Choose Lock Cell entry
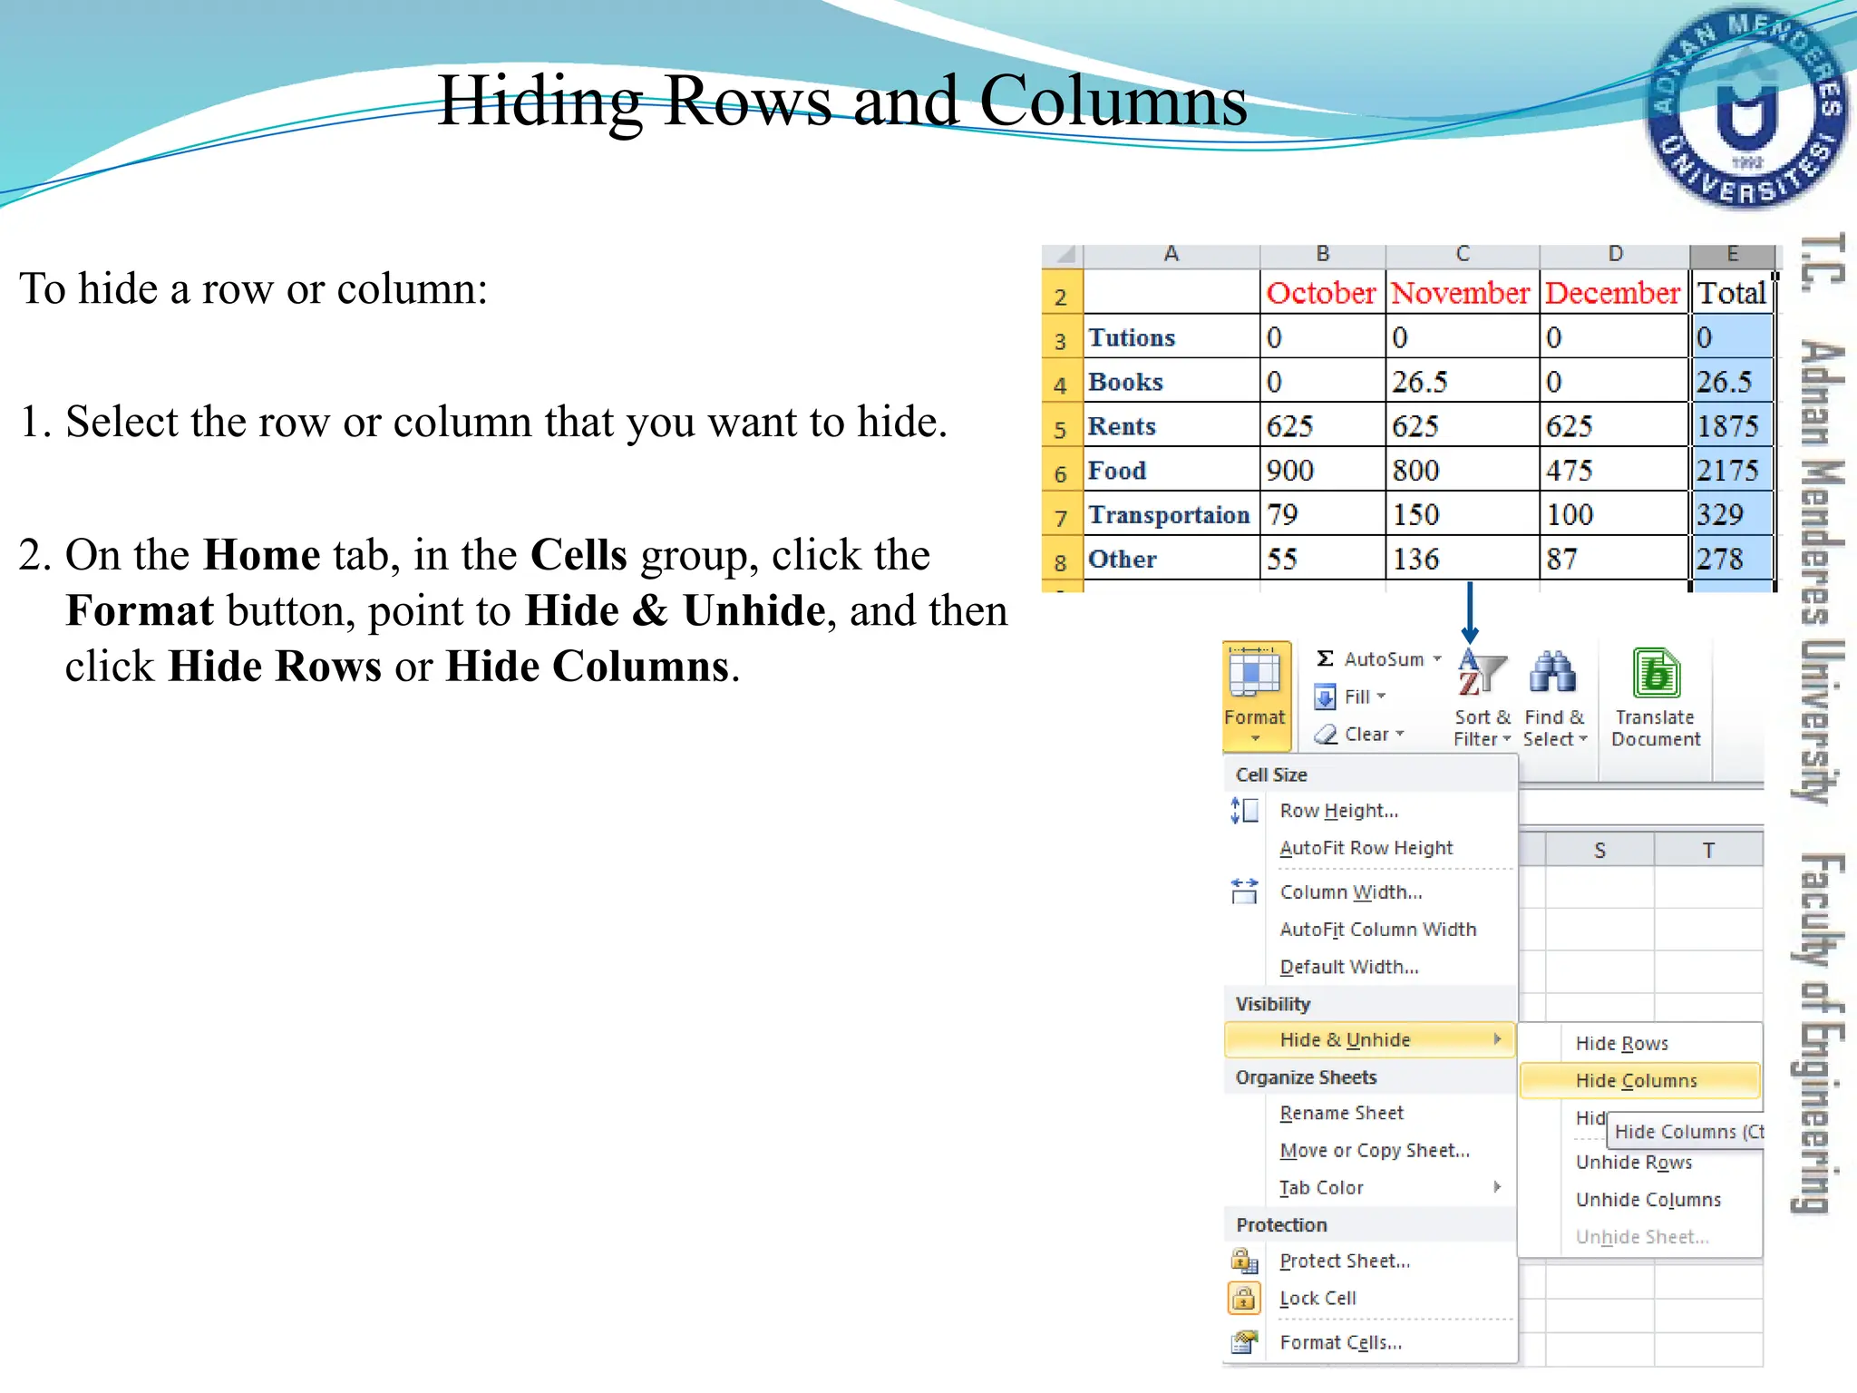This screenshot has height=1393, width=1857. pyautogui.click(x=1370, y=1298)
